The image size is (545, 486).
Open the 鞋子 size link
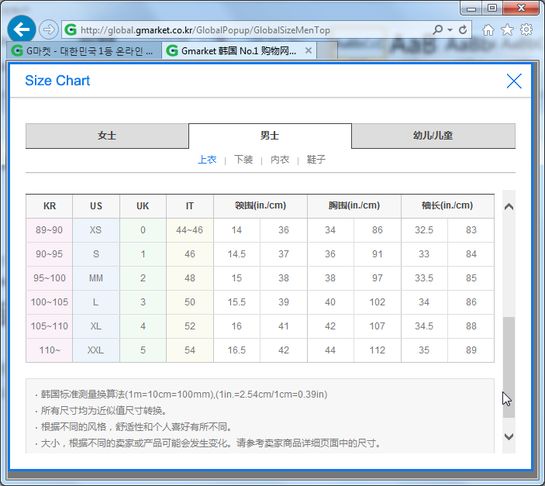pyautogui.click(x=316, y=160)
